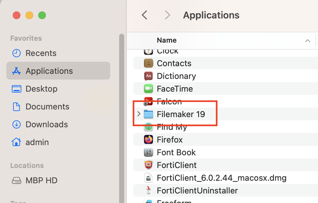Select the Find My app icon

pyautogui.click(x=148, y=127)
